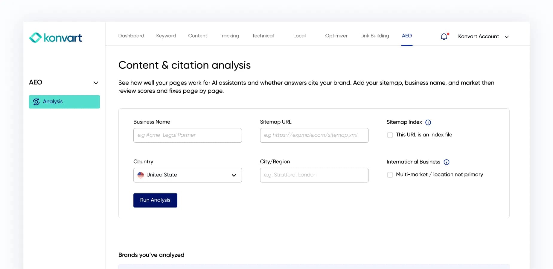Open the notifications bell

[x=444, y=36]
